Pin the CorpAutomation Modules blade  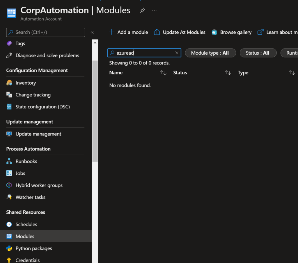click(142, 10)
